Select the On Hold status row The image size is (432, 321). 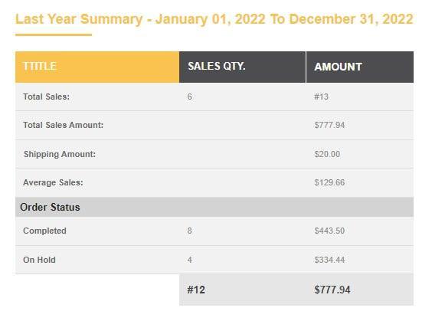(214, 260)
